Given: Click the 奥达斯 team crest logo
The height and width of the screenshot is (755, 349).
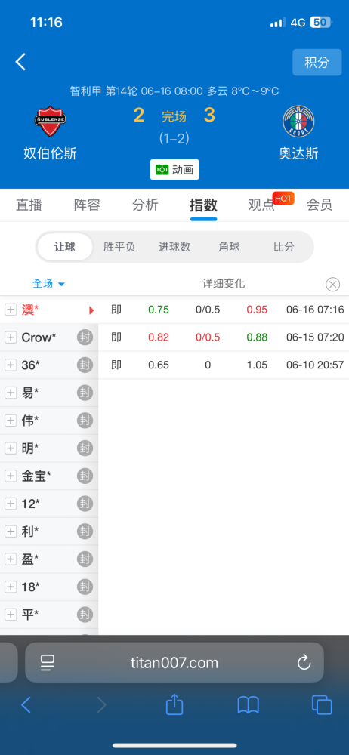Looking at the screenshot, I should 298,122.
